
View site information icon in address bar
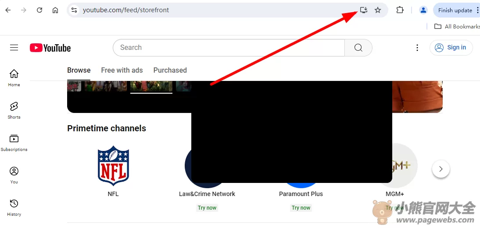[x=74, y=10]
